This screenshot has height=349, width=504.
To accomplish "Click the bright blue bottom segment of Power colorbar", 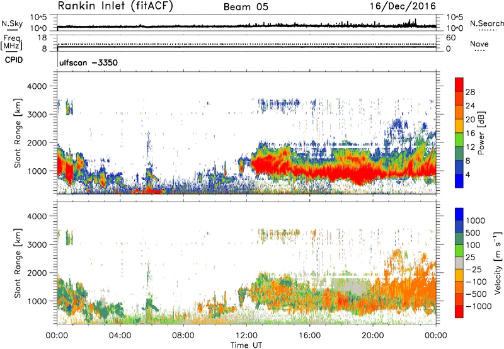I will tap(459, 181).
